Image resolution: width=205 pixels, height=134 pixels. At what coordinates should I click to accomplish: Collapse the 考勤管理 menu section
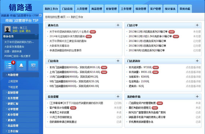point(20,75)
